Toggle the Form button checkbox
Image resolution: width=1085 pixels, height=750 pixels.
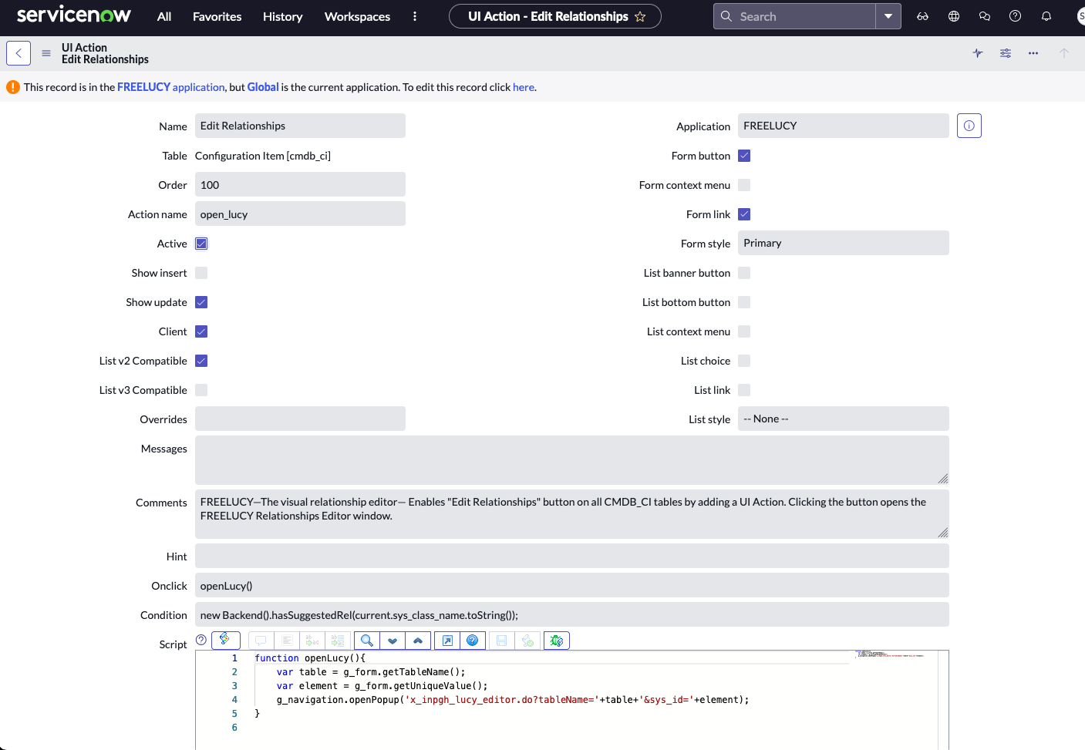point(744,156)
